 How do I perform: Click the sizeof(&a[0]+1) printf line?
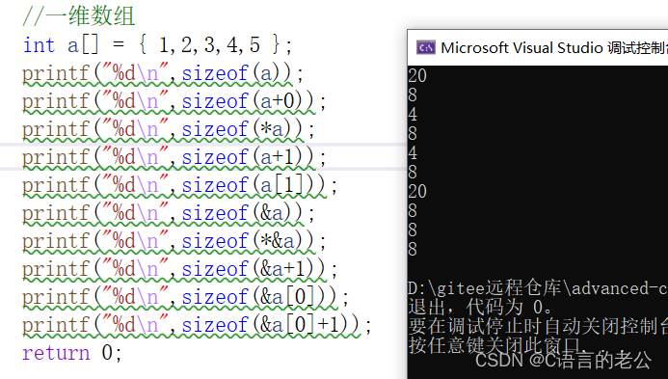tap(197, 325)
